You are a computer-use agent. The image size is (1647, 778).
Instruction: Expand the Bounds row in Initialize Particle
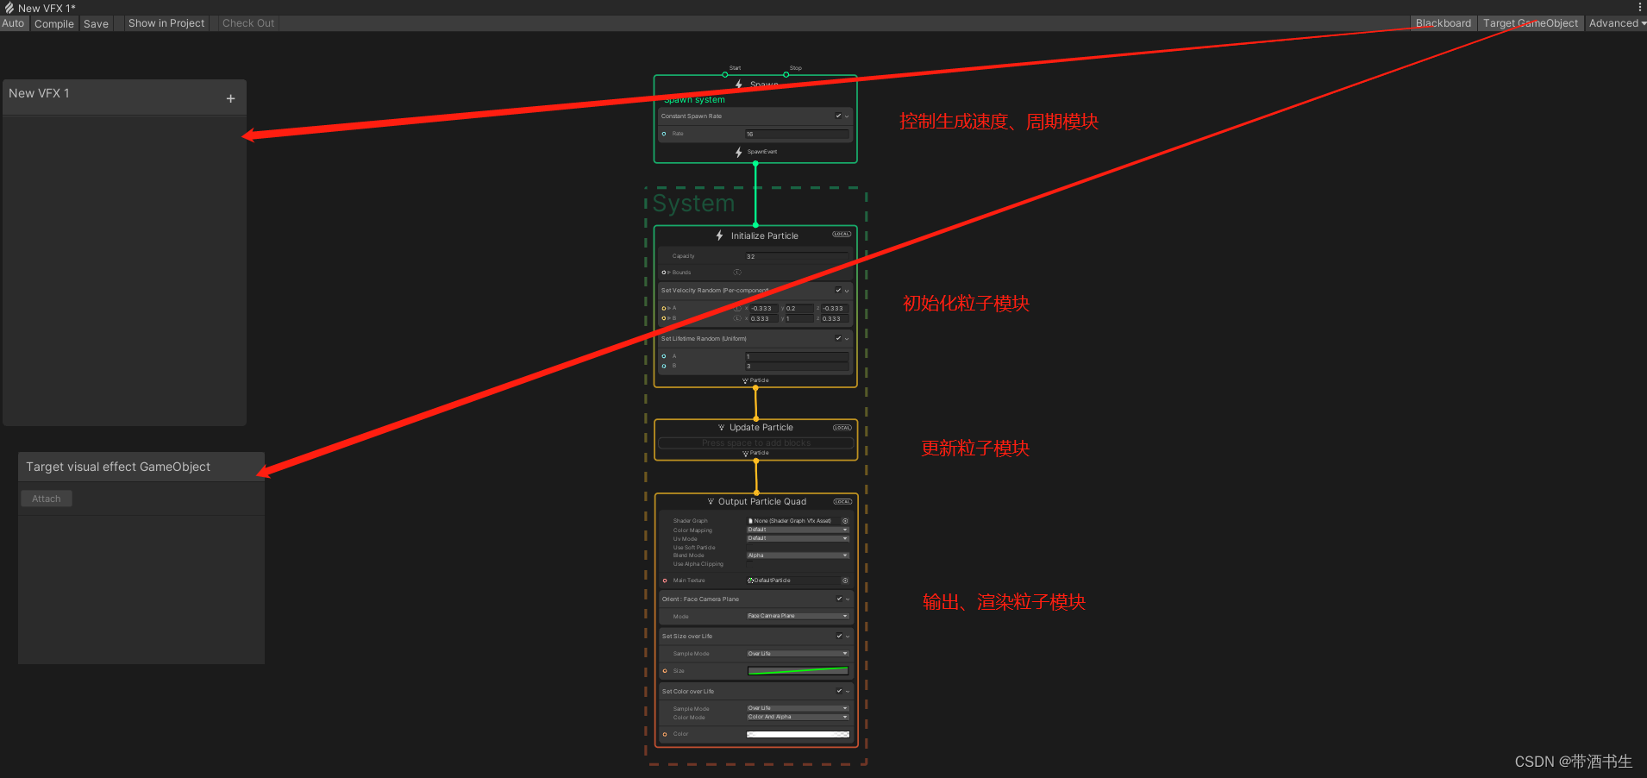pos(667,272)
